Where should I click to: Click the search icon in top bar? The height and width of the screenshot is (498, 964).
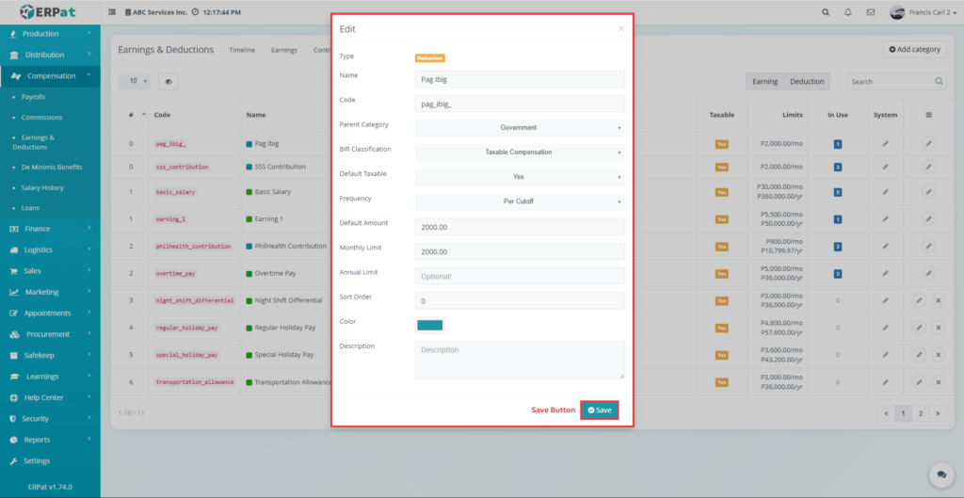826,12
